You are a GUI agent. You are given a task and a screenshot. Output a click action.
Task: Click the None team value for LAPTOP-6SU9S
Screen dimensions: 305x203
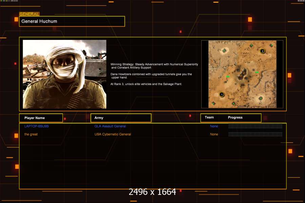pyautogui.click(x=214, y=126)
